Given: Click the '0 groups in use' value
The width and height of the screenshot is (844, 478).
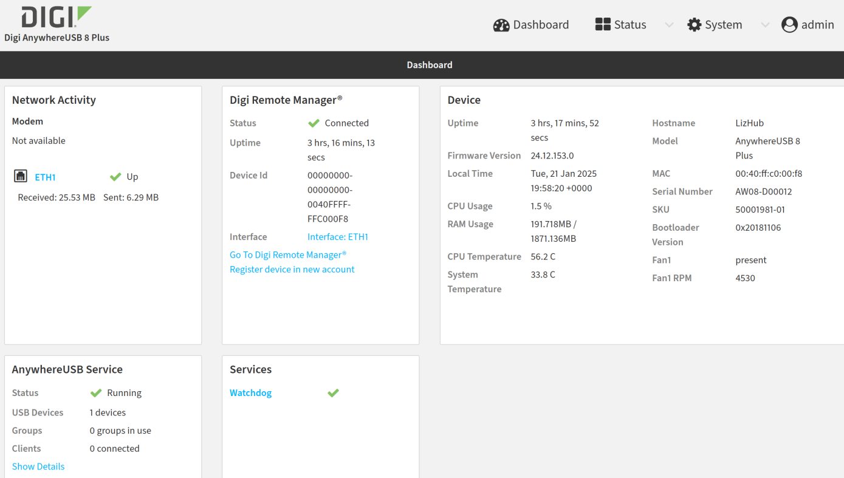Looking at the screenshot, I should click(x=120, y=431).
